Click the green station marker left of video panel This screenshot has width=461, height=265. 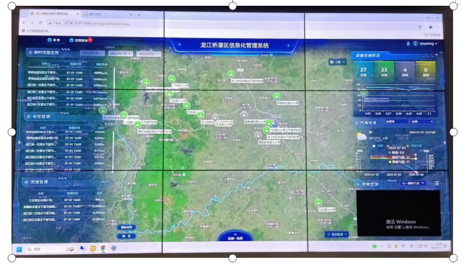(318, 202)
